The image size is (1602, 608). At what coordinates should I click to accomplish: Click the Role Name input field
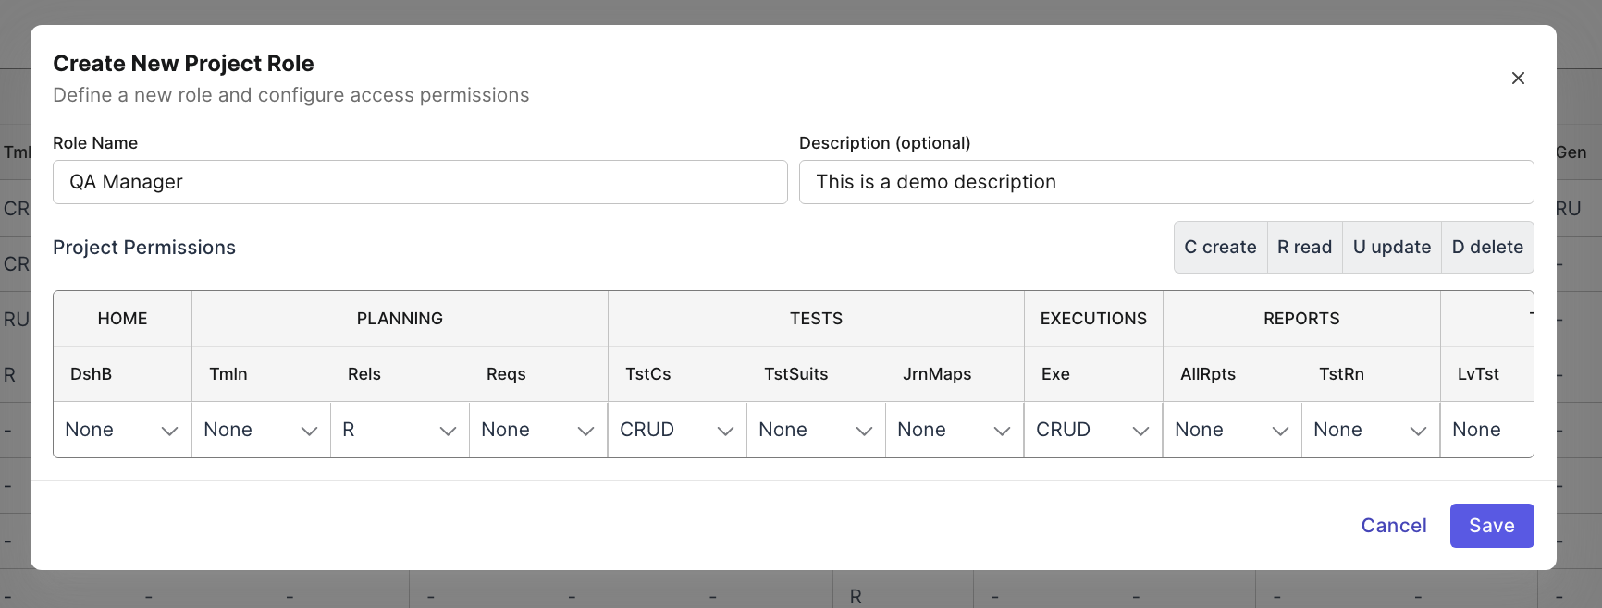tap(420, 182)
